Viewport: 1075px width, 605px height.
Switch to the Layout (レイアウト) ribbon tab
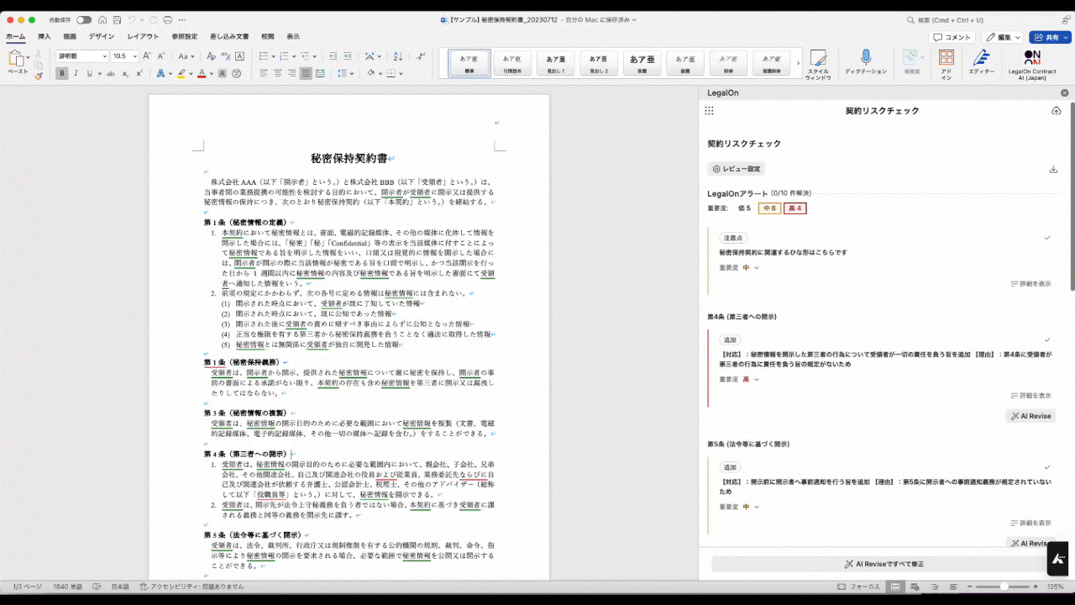coord(143,37)
